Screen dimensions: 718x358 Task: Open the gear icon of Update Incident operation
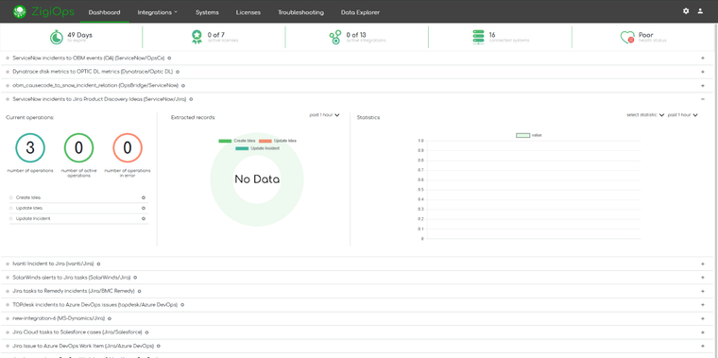(144, 219)
